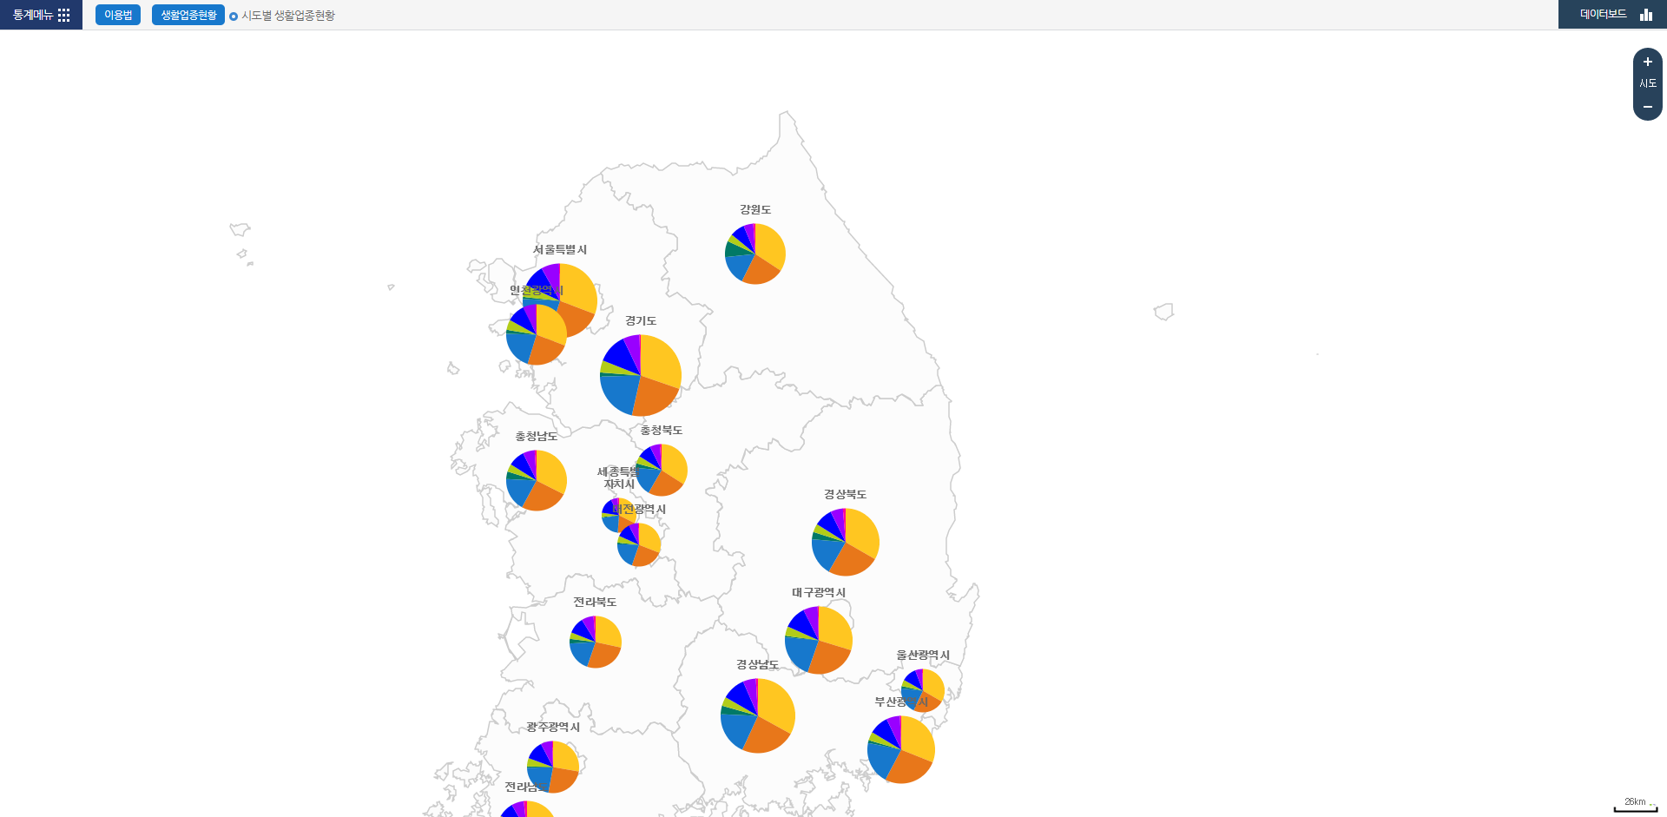Click the 울산광역시 map label
Screen dimensions: 1667x817
(x=923, y=656)
